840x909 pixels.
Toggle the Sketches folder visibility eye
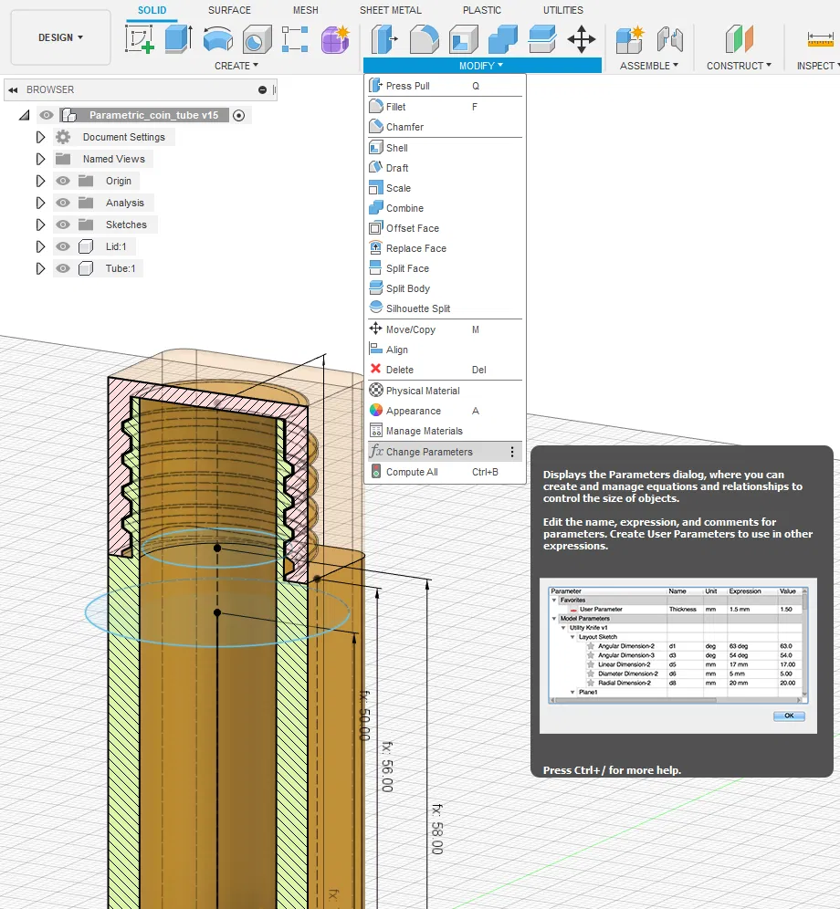[63, 225]
